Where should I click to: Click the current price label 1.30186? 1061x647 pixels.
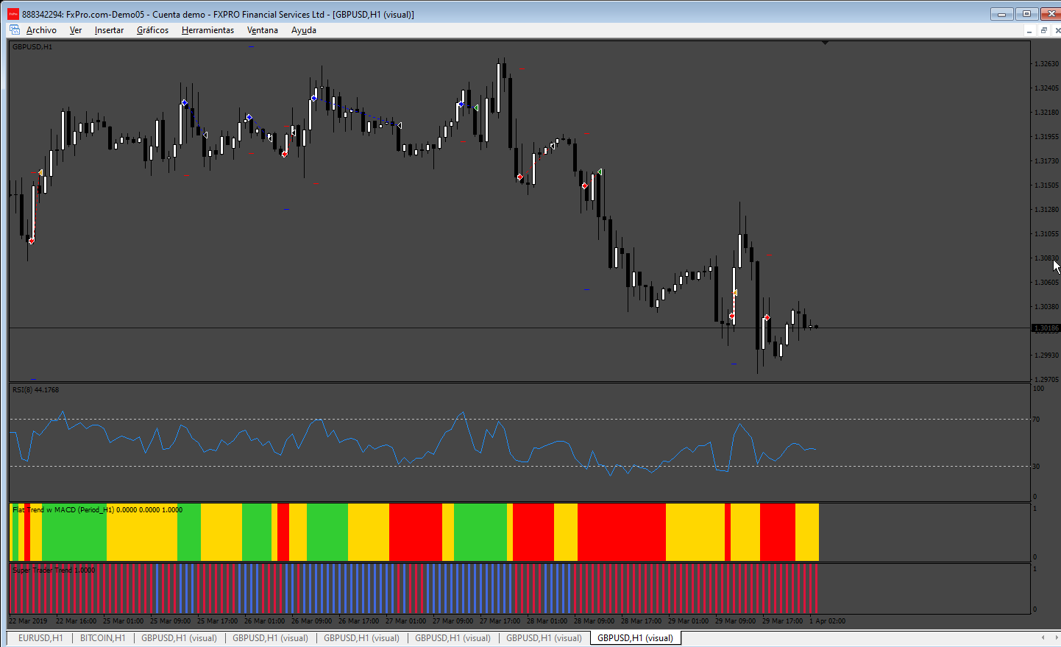(x=1046, y=328)
